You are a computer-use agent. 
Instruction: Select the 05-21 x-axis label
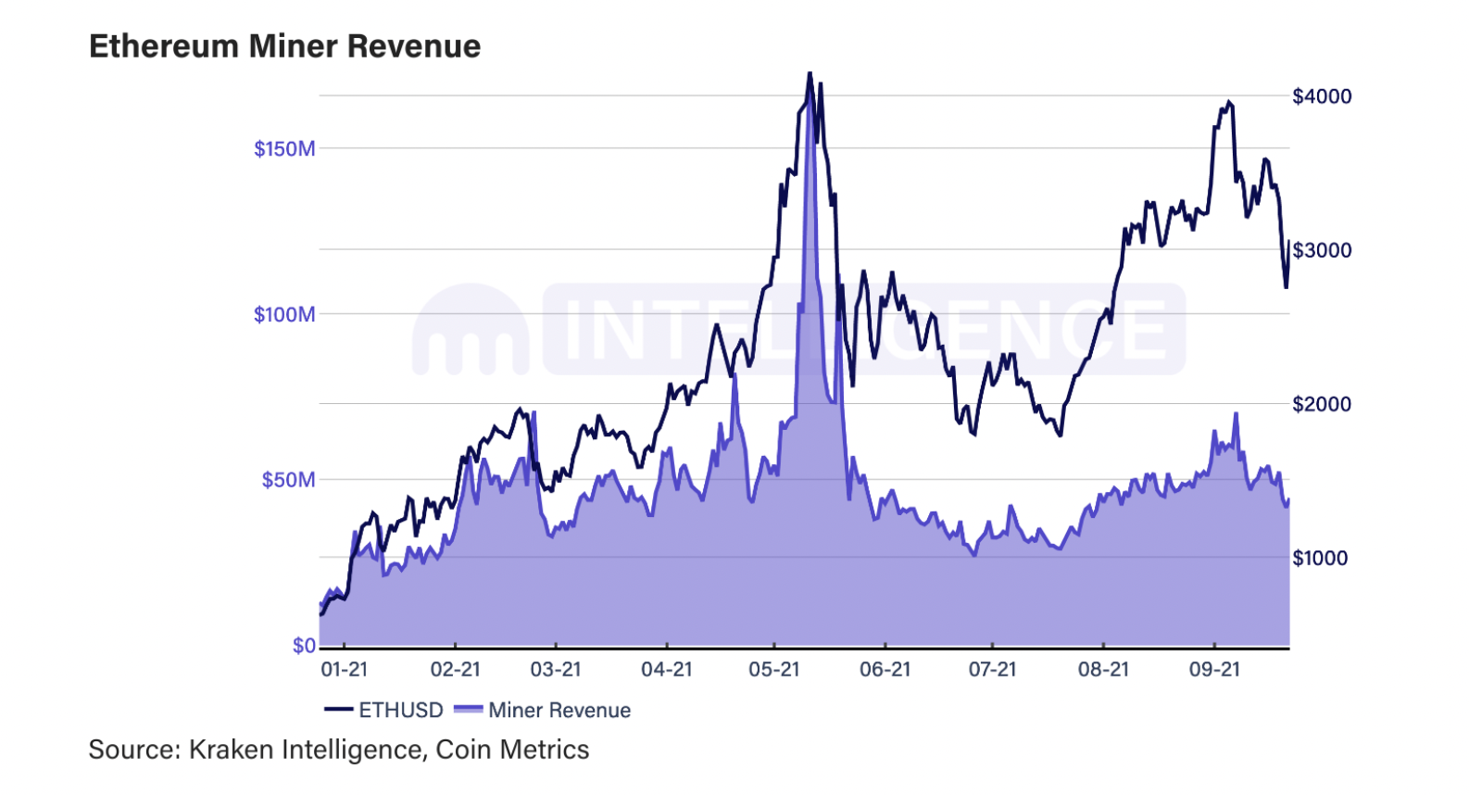774,669
